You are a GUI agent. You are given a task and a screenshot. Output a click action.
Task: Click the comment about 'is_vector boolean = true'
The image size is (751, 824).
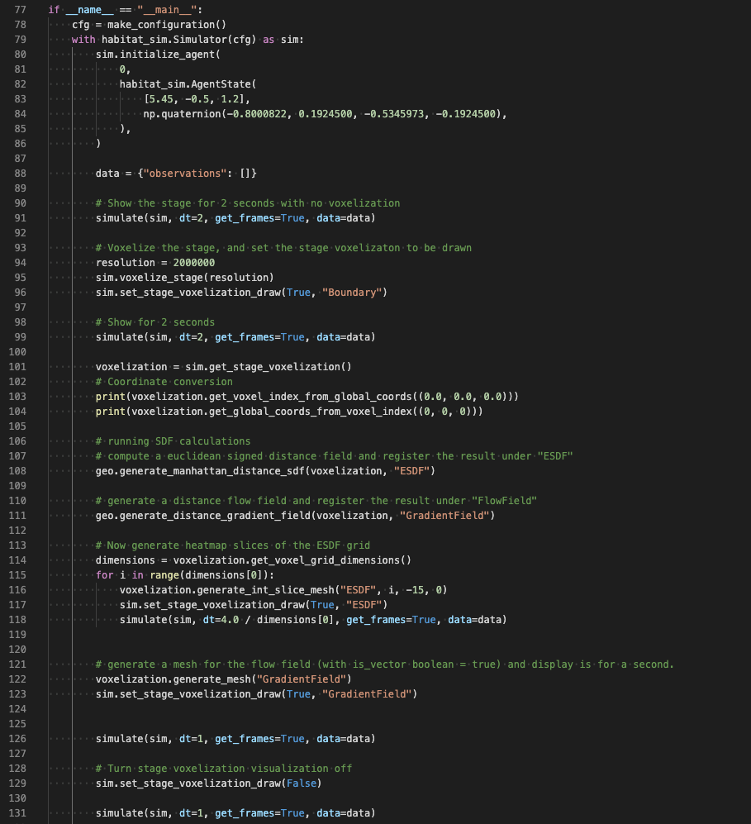[x=385, y=664]
